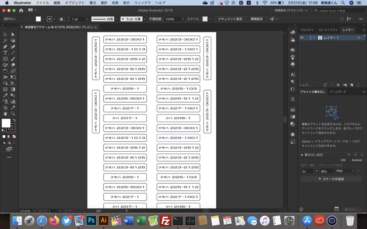This screenshot has width=367, height=229.
Task: Open the zoom level 47.97% dropdown
Action: tap(35, 211)
